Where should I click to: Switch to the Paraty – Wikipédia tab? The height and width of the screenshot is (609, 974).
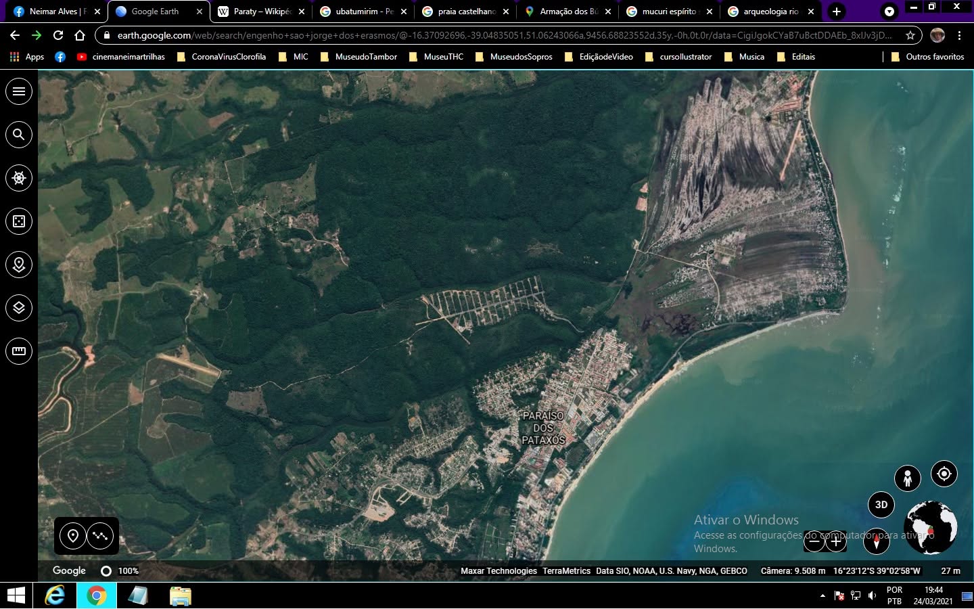pyautogui.click(x=260, y=12)
